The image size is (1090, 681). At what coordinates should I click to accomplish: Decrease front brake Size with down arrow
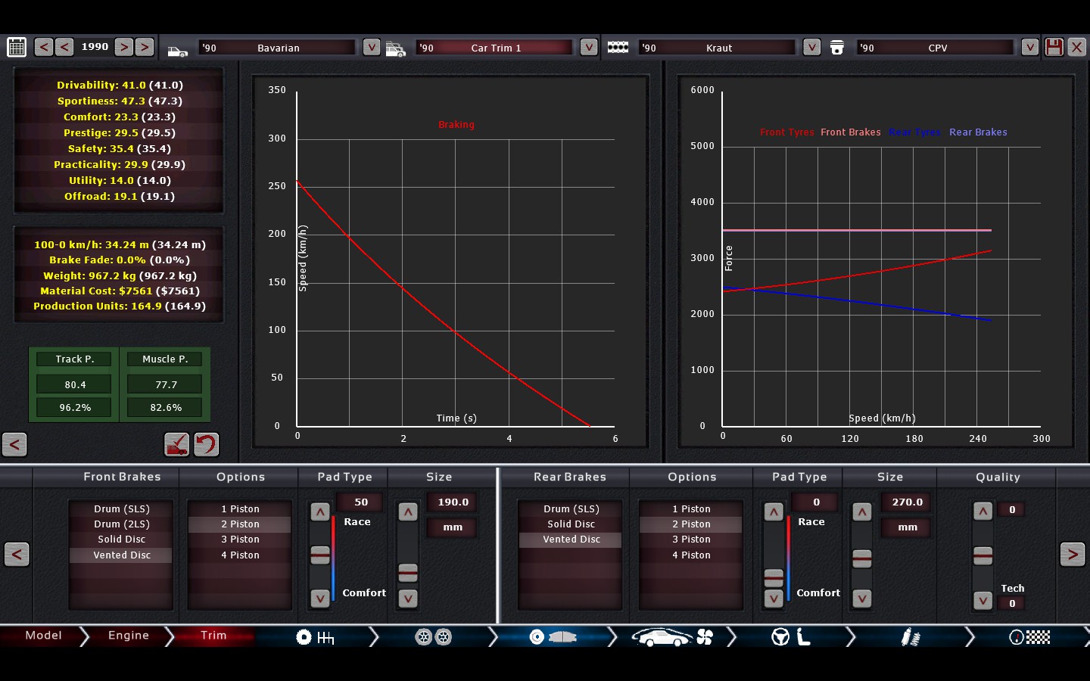[408, 599]
